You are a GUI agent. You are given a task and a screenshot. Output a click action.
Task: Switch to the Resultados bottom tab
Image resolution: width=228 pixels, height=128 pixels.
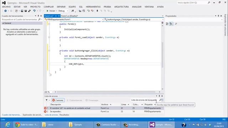(x=64, y=115)
